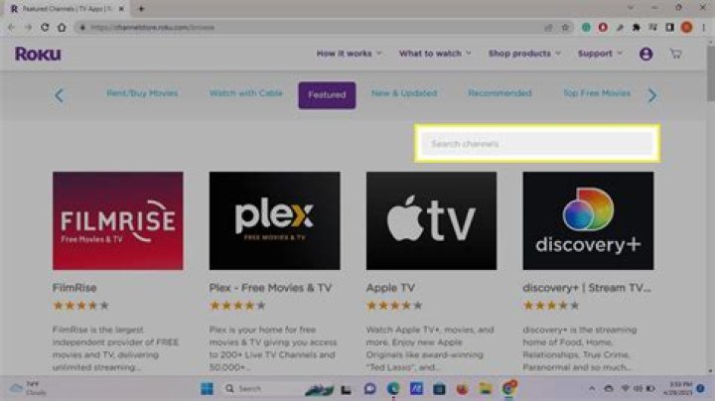Go forward in browser history
Image resolution: width=715 pixels, height=401 pixels.
28,28
